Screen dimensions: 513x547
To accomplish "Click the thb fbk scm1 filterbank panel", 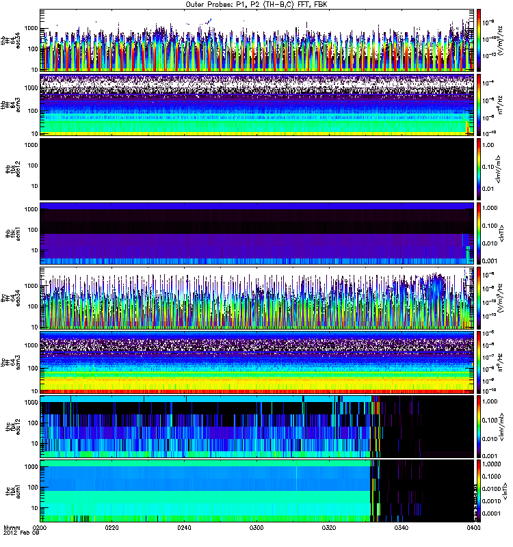I will (x=256, y=233).
